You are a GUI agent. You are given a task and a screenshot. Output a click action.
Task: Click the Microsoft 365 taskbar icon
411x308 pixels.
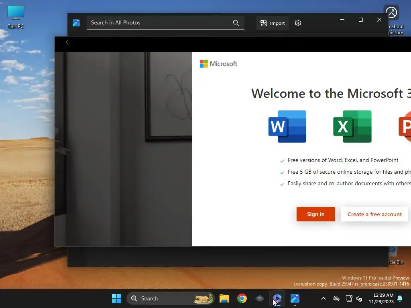(x=277, y=298)
